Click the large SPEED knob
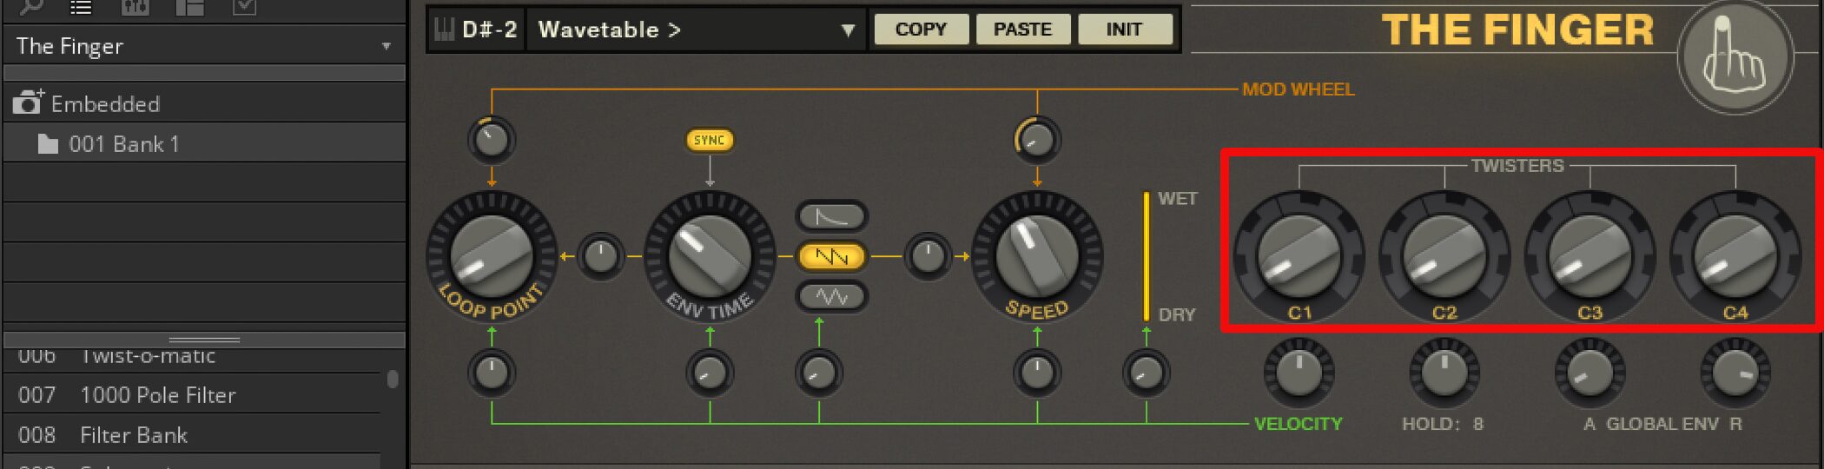 [1037, 256]
